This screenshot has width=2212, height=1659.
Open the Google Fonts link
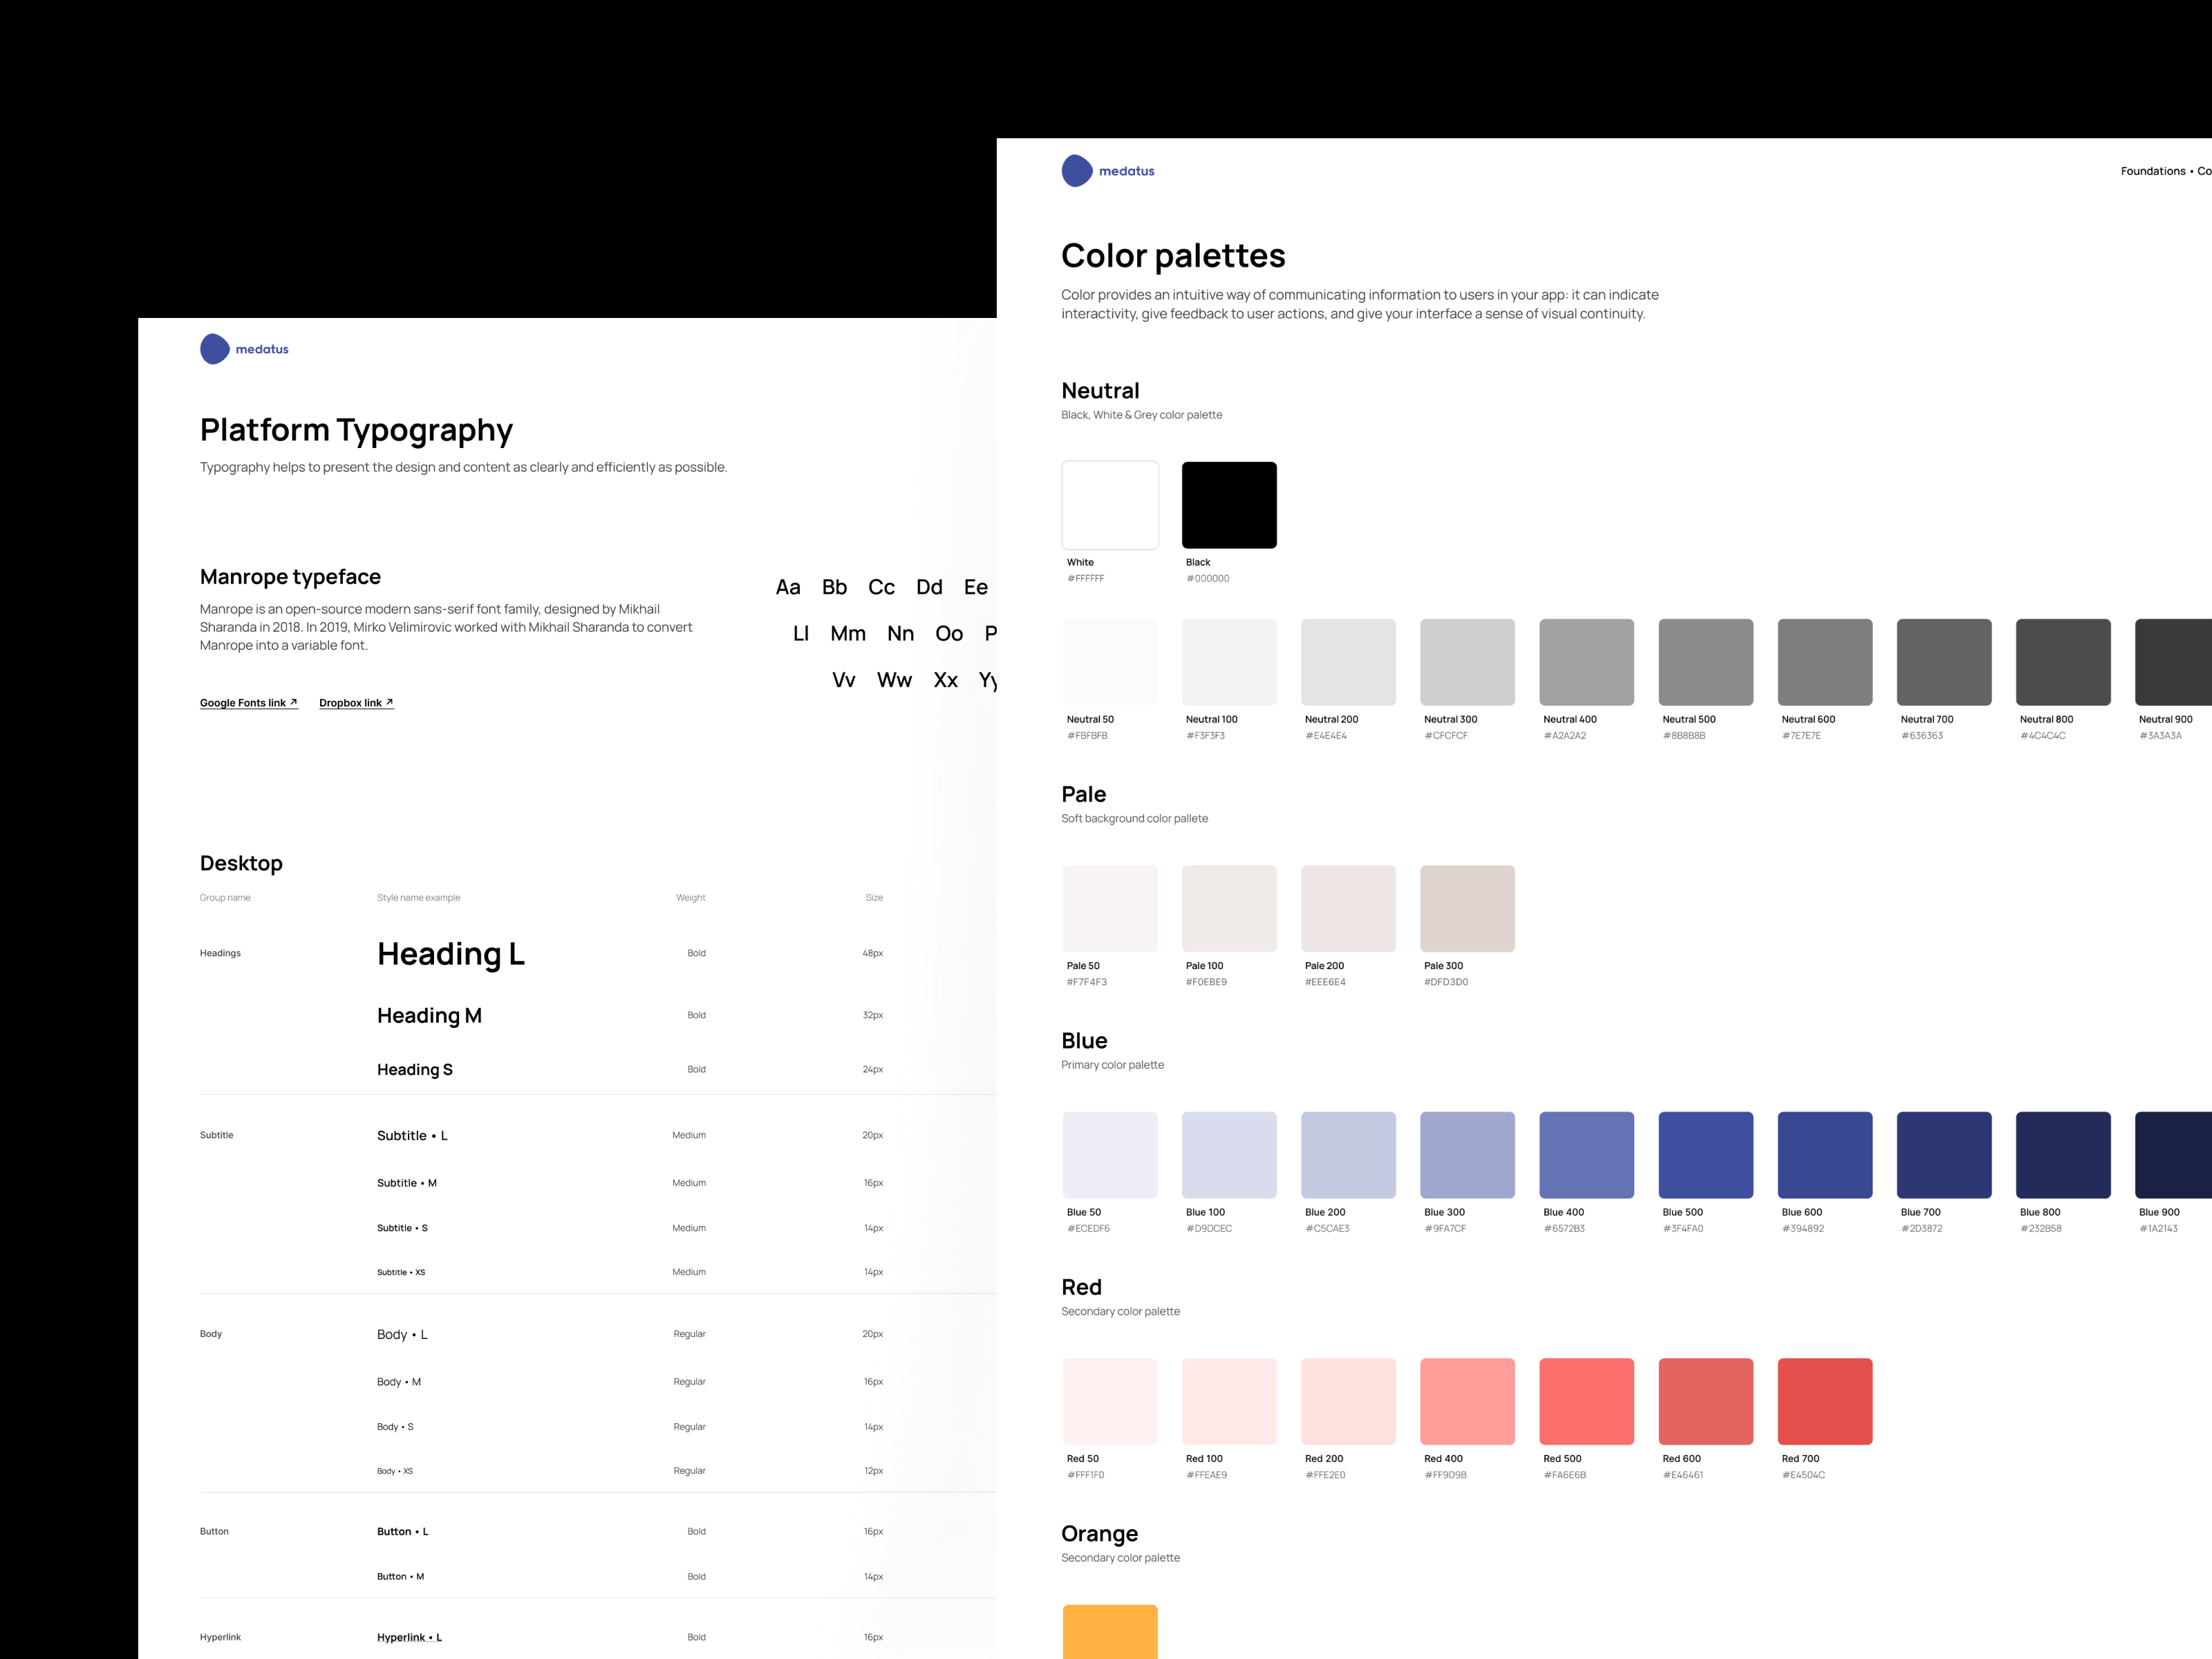tap(243, 702)
